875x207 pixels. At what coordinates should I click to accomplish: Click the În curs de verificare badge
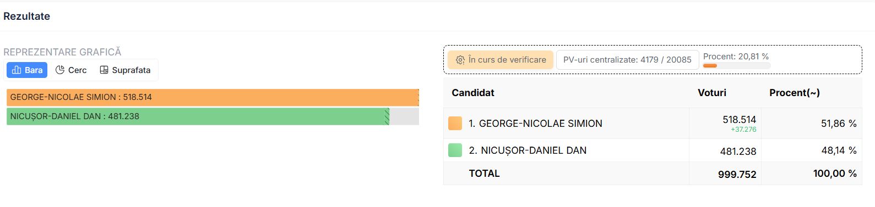[501, 60]
